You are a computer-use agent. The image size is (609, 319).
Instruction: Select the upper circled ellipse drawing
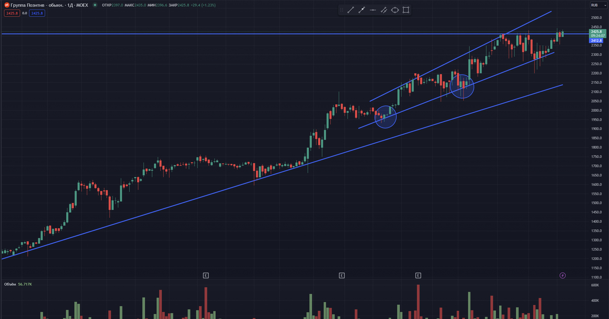pyautogui.click(x=462, y=86)
